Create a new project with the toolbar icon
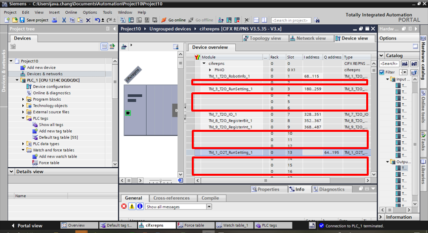428x233 pixels. coord(7,20)
